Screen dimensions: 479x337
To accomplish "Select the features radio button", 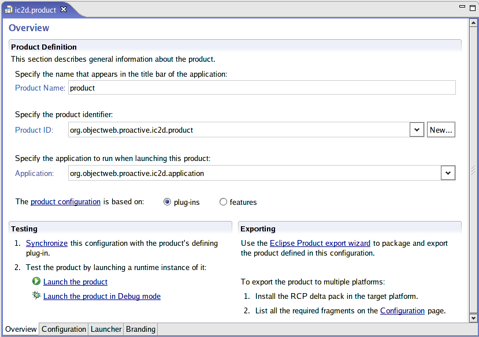I will pyautogui.click(x=223, y=202).
